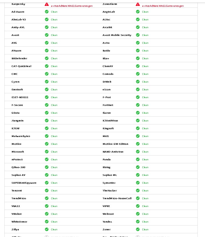Screen dimensions: 205x237
Task: Click the green checkmark next to Symantec
Action: coord(138,183)
